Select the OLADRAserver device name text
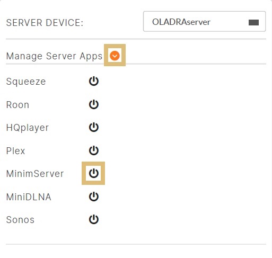 pos(181,22)
